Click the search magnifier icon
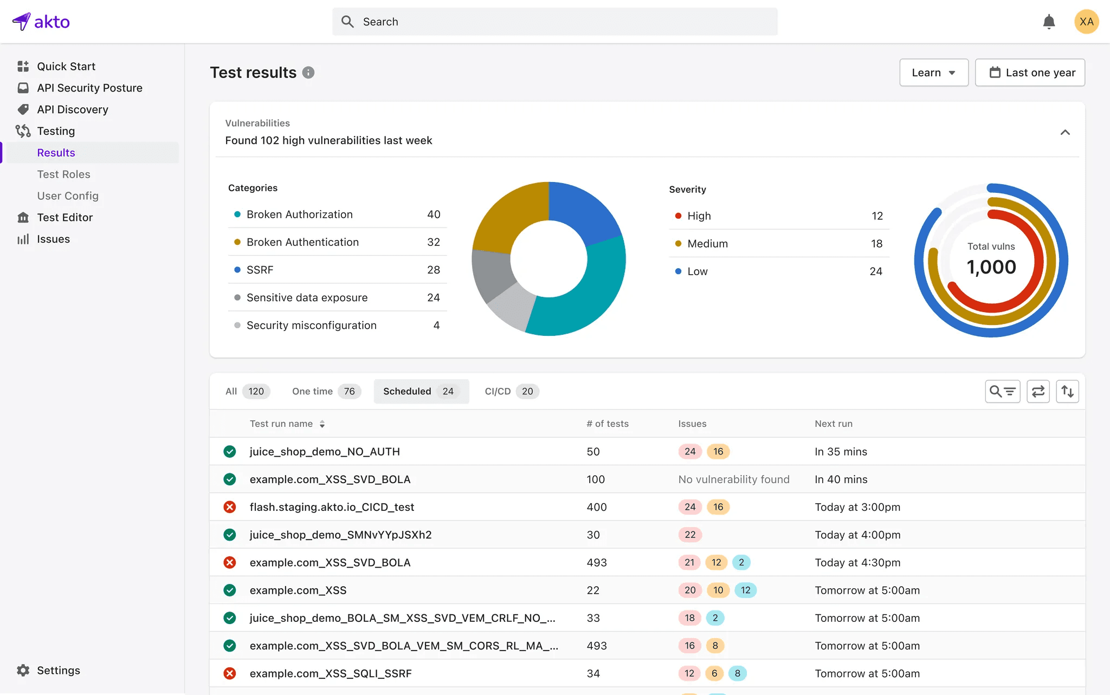The image size is (1110, 695). (347, 22)
